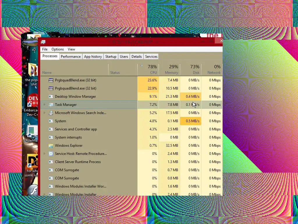
Task: Click the 22.9% CPU value
Action: point(152,88)
